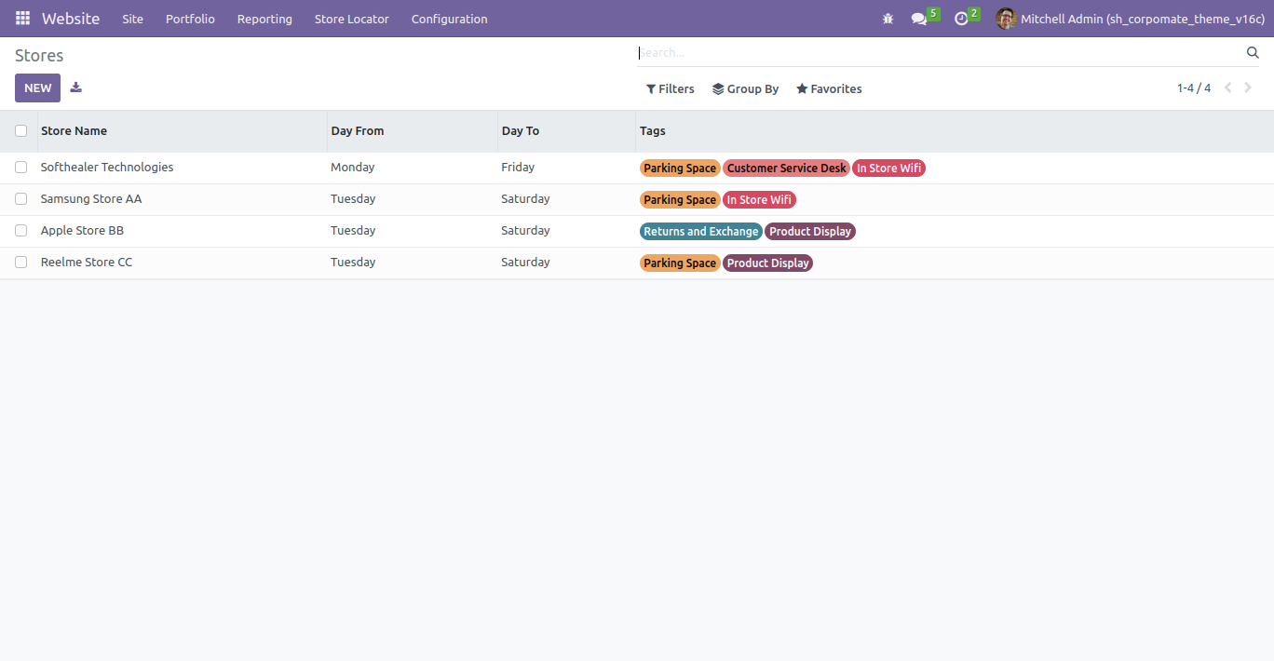Tick the checkbox for Reelme Store CC
The width and height of the screenshot is (1274, 661).
click(x=20, y=263)
